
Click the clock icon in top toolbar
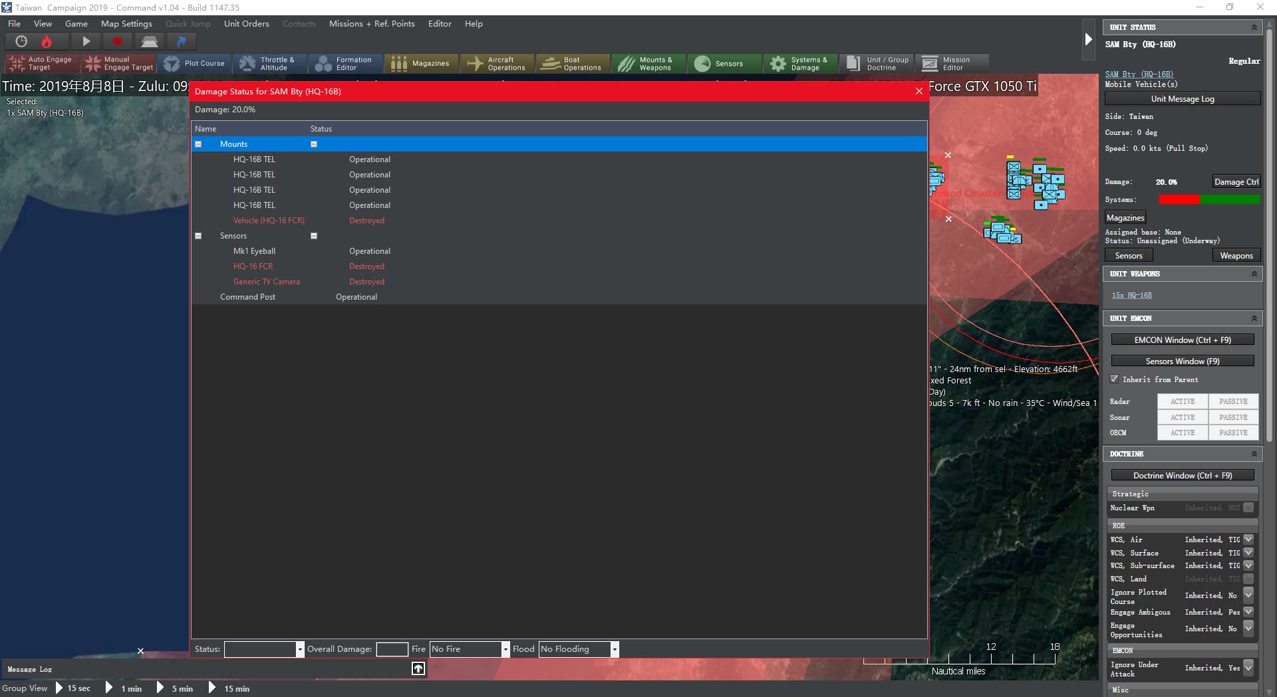click(21, 41)
